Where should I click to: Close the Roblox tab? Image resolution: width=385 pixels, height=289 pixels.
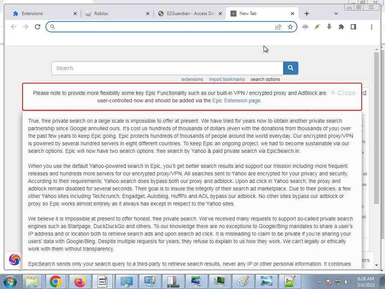pos(147,14)
